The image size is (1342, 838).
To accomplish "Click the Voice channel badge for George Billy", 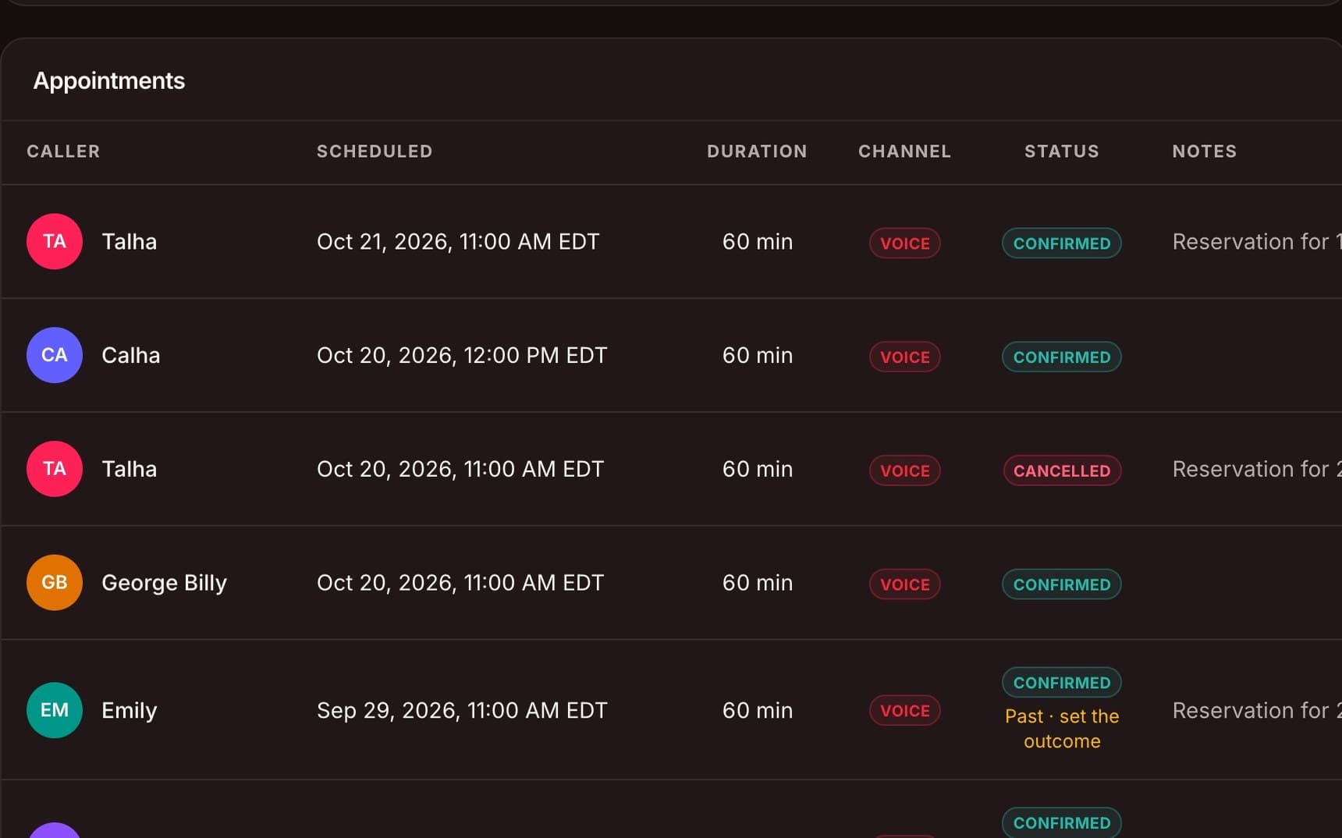I will point(905,584).
